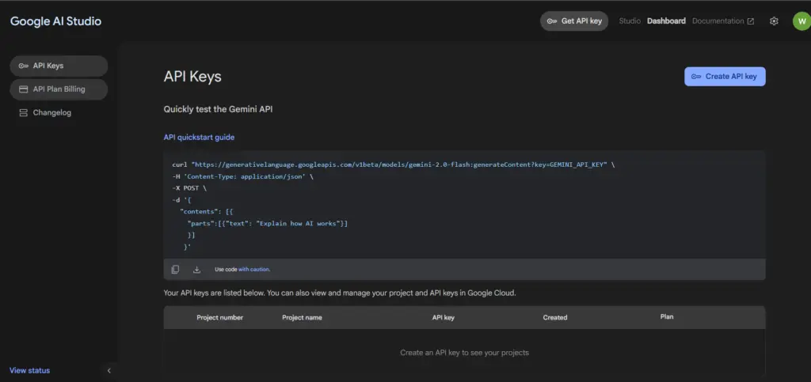Open the Studio tab in header
The image size is (811, 382).
click(630, 21)
